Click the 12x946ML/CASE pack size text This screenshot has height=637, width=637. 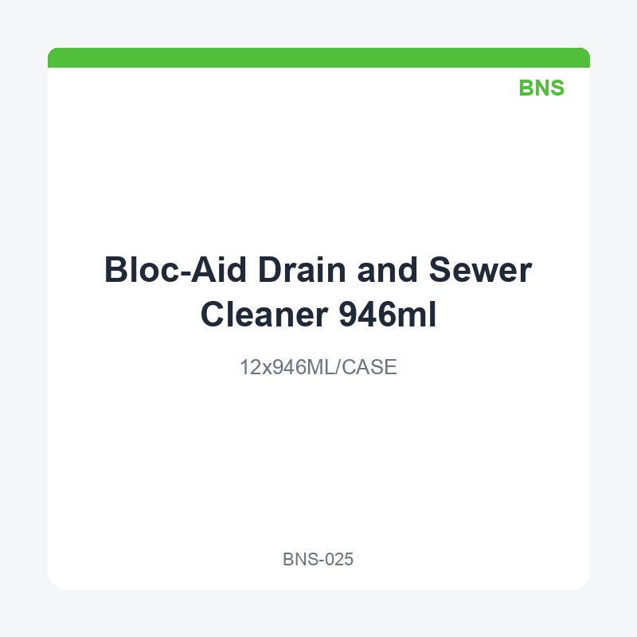[318, 367]
